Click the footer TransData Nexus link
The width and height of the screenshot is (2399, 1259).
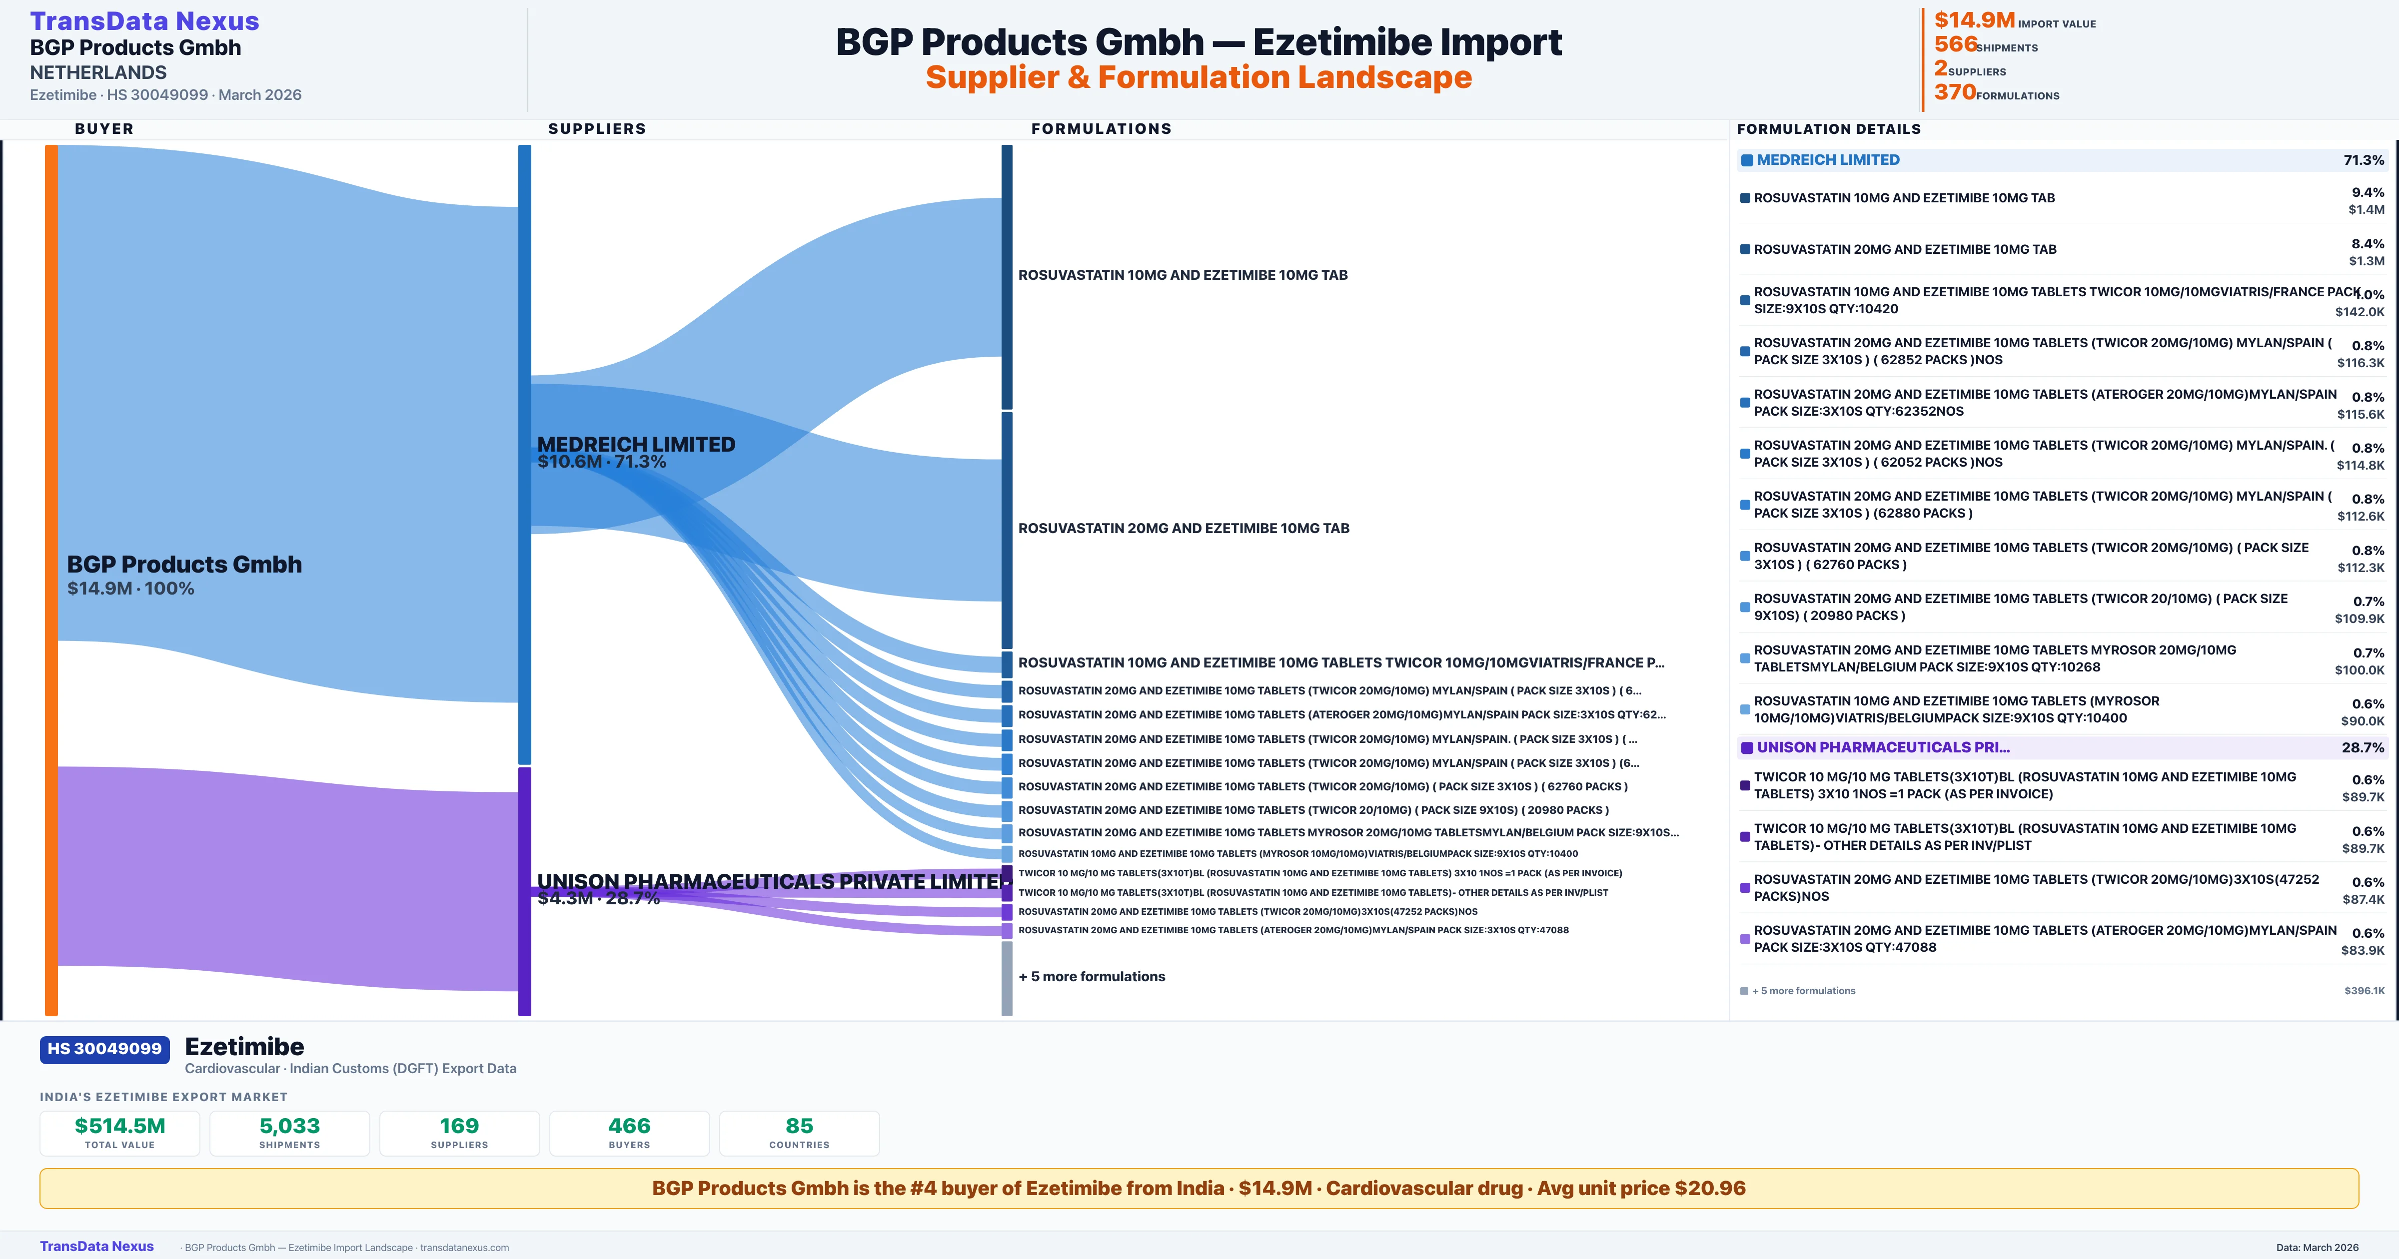(x=97, y=1246)
